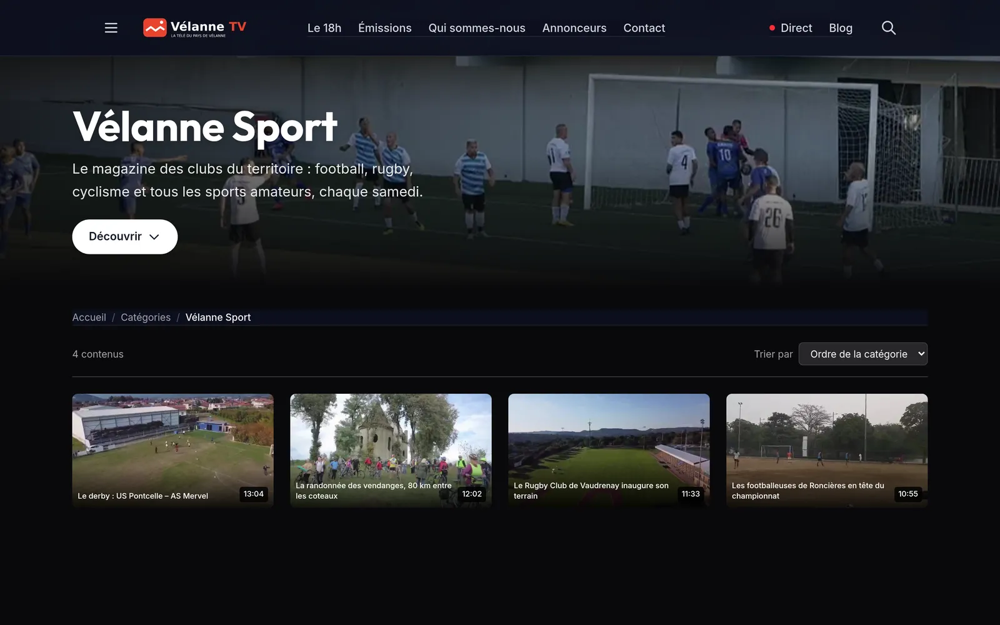
Task: Click the 10:55 duration badge
Action: (908, 494)
